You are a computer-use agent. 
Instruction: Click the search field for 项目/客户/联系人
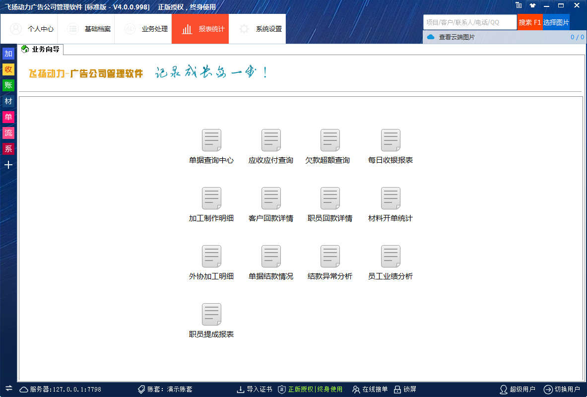point(469,22)
